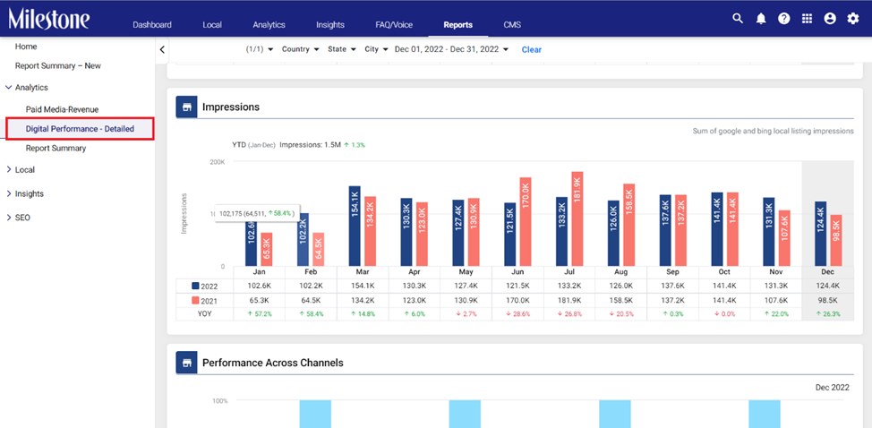Click the Clear filters link
Image resolution: width=872 pixels, height=428 pixels.
[x=531, y=49]
